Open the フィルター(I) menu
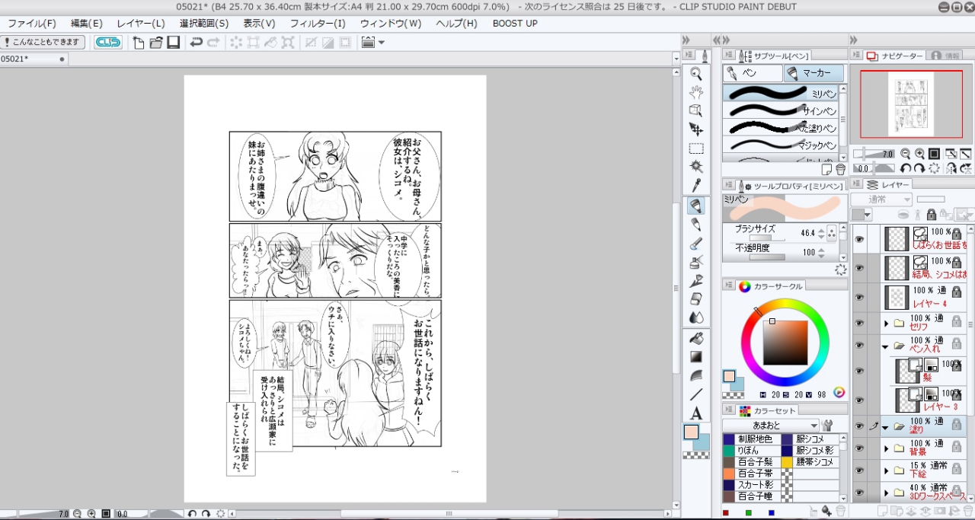975x520 pixels. point(317,24)
